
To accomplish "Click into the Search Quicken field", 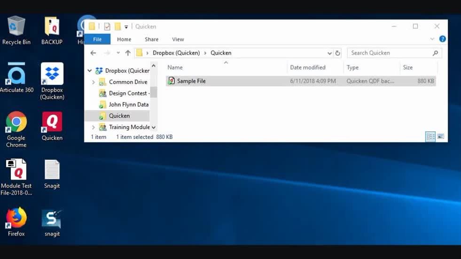I will tap(390, 53).
